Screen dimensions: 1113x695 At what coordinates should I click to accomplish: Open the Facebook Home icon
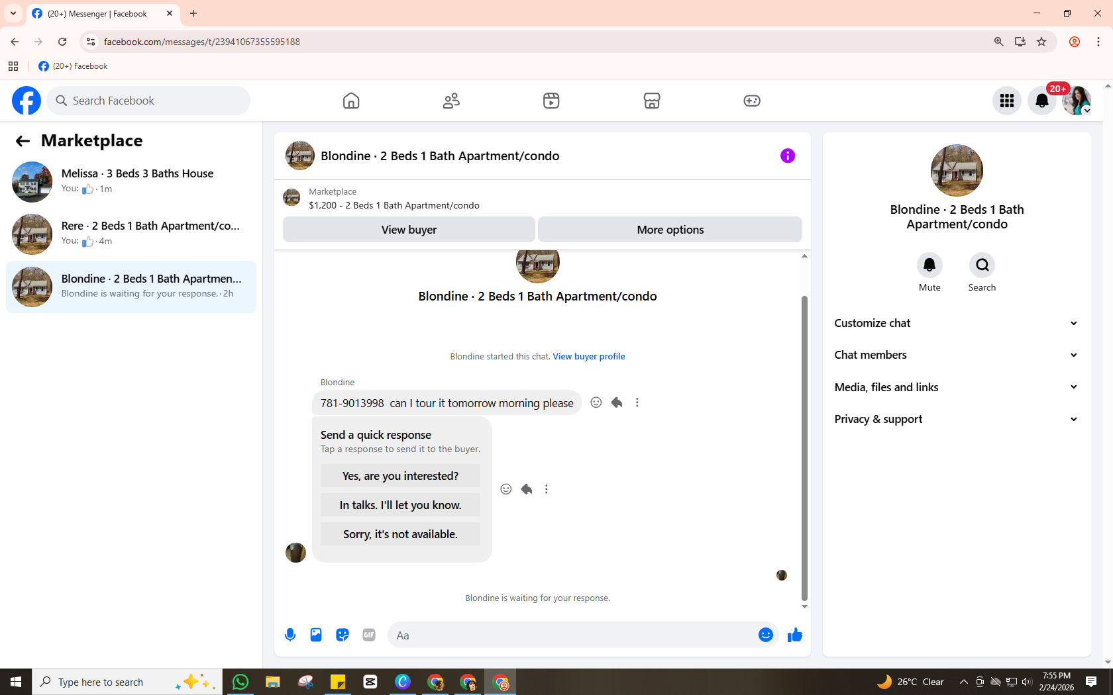(351, 101)
